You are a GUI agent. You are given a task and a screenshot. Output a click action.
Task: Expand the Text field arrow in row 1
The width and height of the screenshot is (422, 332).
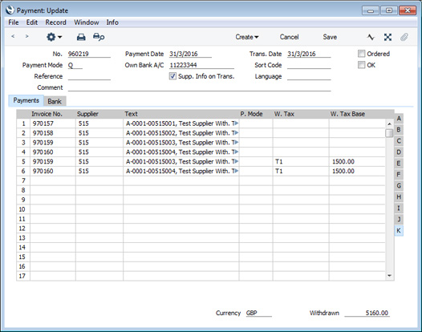[x=237, y=123]
